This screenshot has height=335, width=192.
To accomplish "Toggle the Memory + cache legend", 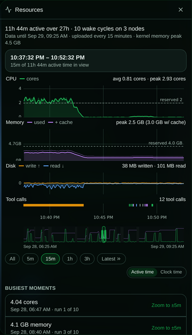I will point(60,122).
